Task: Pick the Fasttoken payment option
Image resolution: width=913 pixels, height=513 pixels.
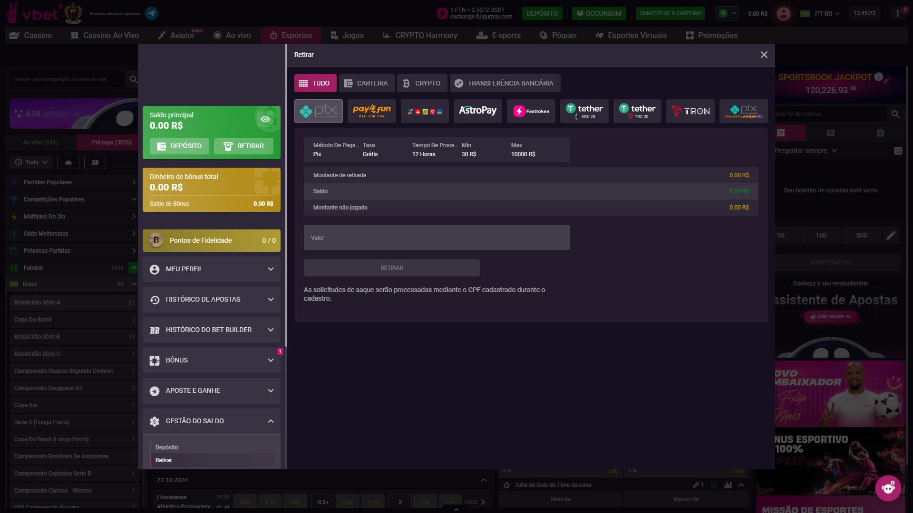Action: pyautogui.click(x=531, y=111)
